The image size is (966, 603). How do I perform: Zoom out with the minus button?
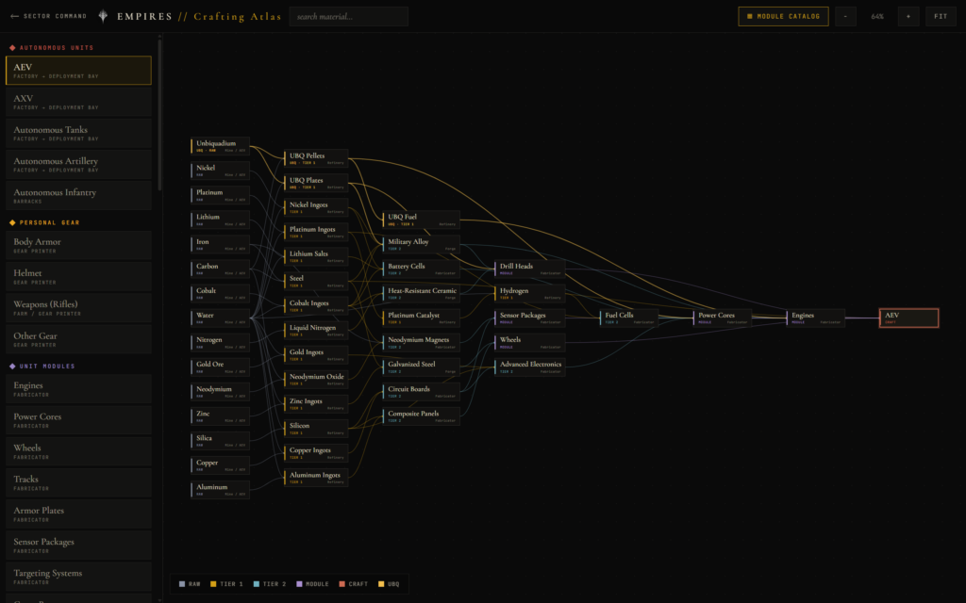pos(845,17)
